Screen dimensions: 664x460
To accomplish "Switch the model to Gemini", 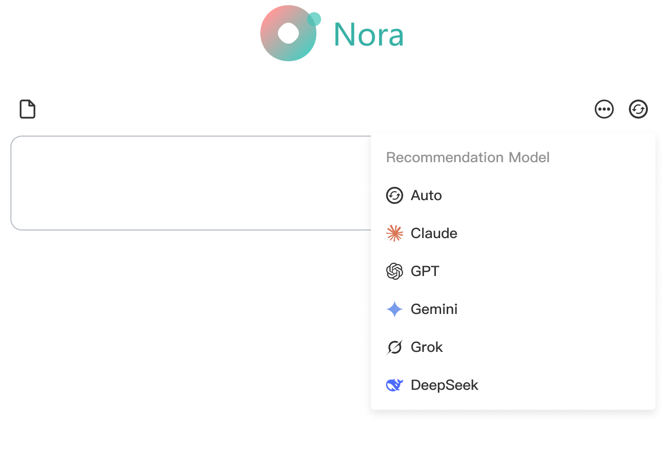I will (433, 309).
